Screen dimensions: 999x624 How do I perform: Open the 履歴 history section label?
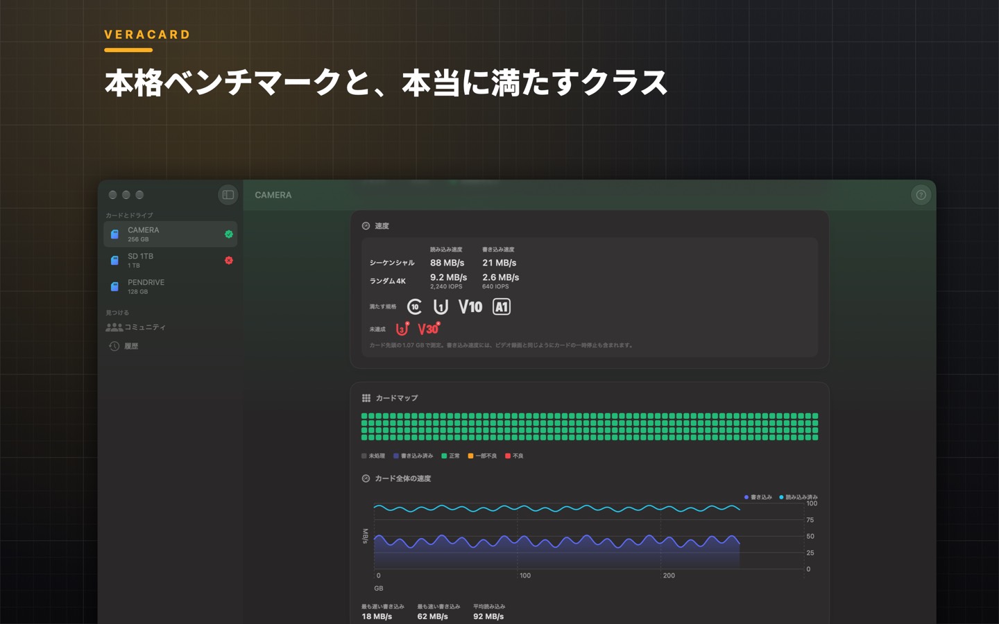131,346
